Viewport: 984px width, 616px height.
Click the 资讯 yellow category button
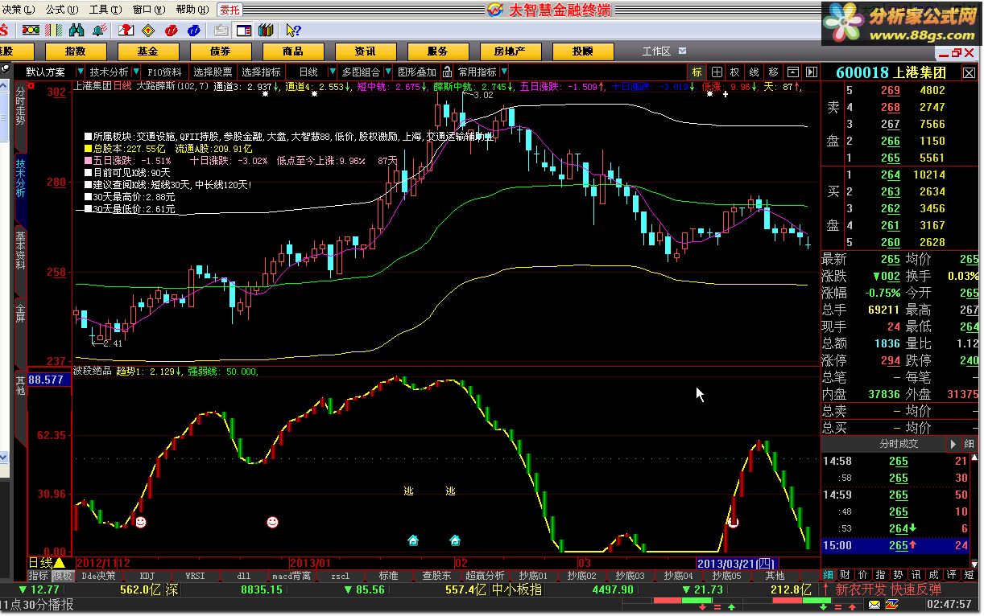pos(366,51)
